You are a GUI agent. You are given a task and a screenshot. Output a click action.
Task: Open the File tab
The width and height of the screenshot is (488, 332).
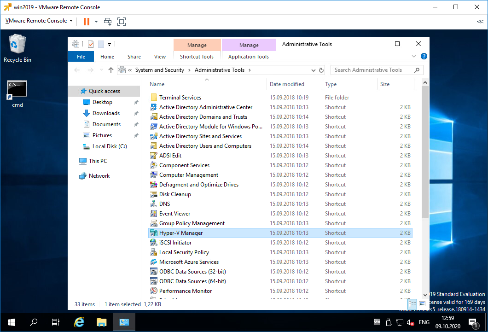pyautogui.click(x=81, y=57)
